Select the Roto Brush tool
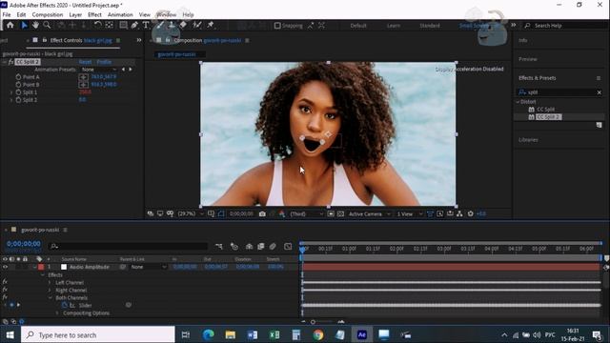The image size is (610, 343). pyautogui.click(x=197, y=25)
